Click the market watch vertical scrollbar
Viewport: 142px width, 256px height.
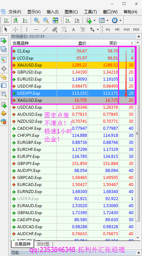138,140
